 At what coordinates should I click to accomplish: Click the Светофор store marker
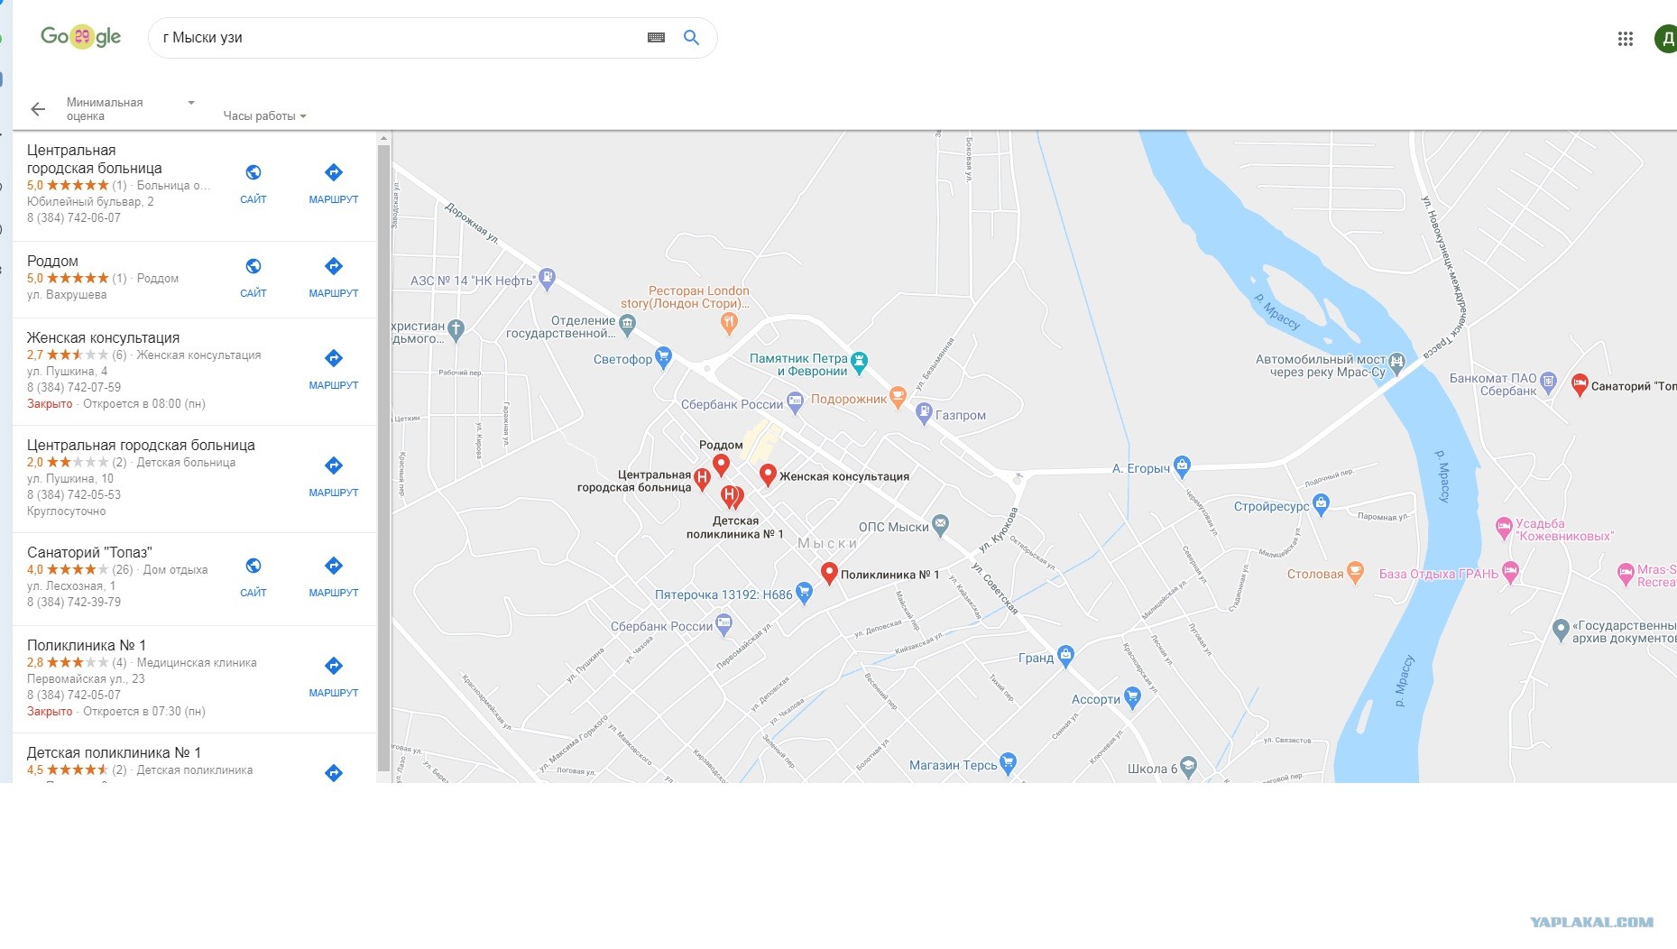click(x=663, y=358)
